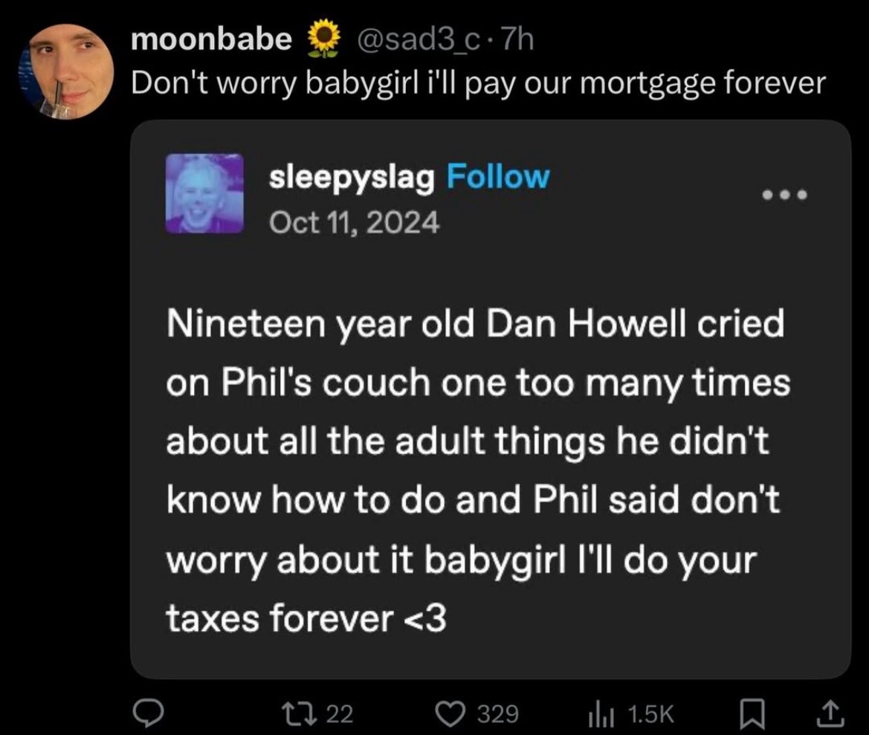The image size is (869, 735).
Task: Click the 1.5K views count
Action: click(x=650, y=714)
